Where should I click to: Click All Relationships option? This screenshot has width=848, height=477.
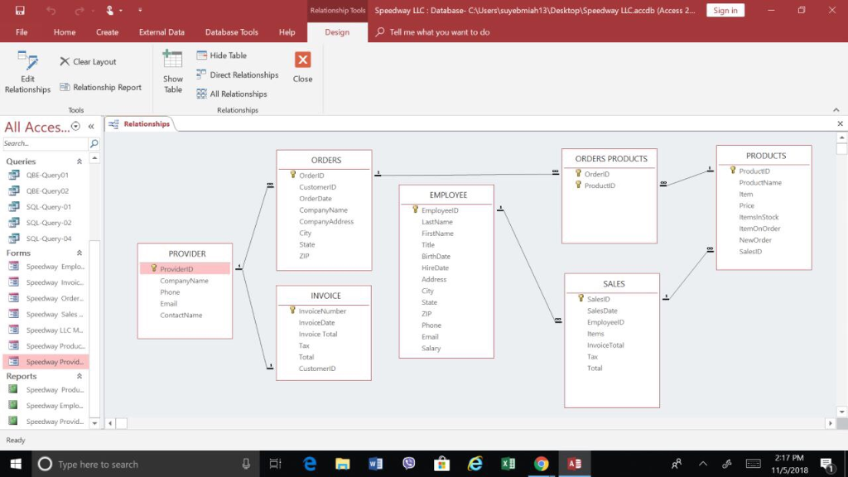232,94
